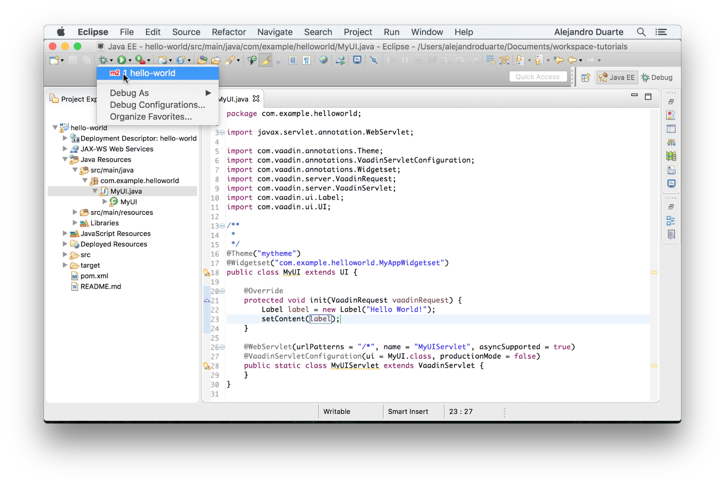
Task: Click the macOS Spotlight search icon
Action: [x=641, y=32]
